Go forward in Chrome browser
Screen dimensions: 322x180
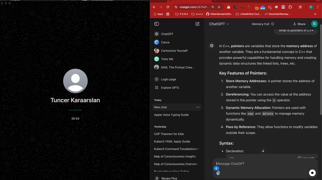tap(161, 7)
